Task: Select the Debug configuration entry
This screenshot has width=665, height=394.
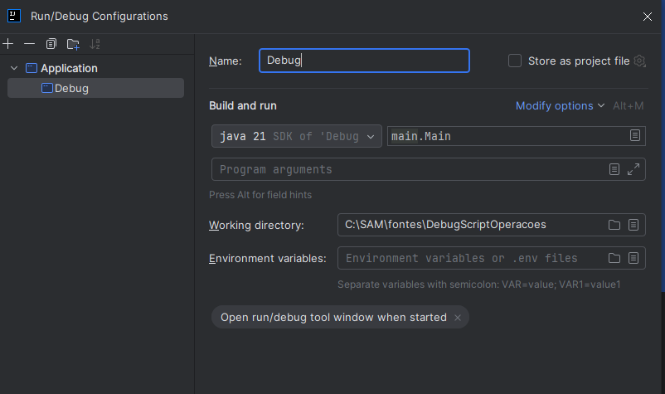Action: click(96, 88)
